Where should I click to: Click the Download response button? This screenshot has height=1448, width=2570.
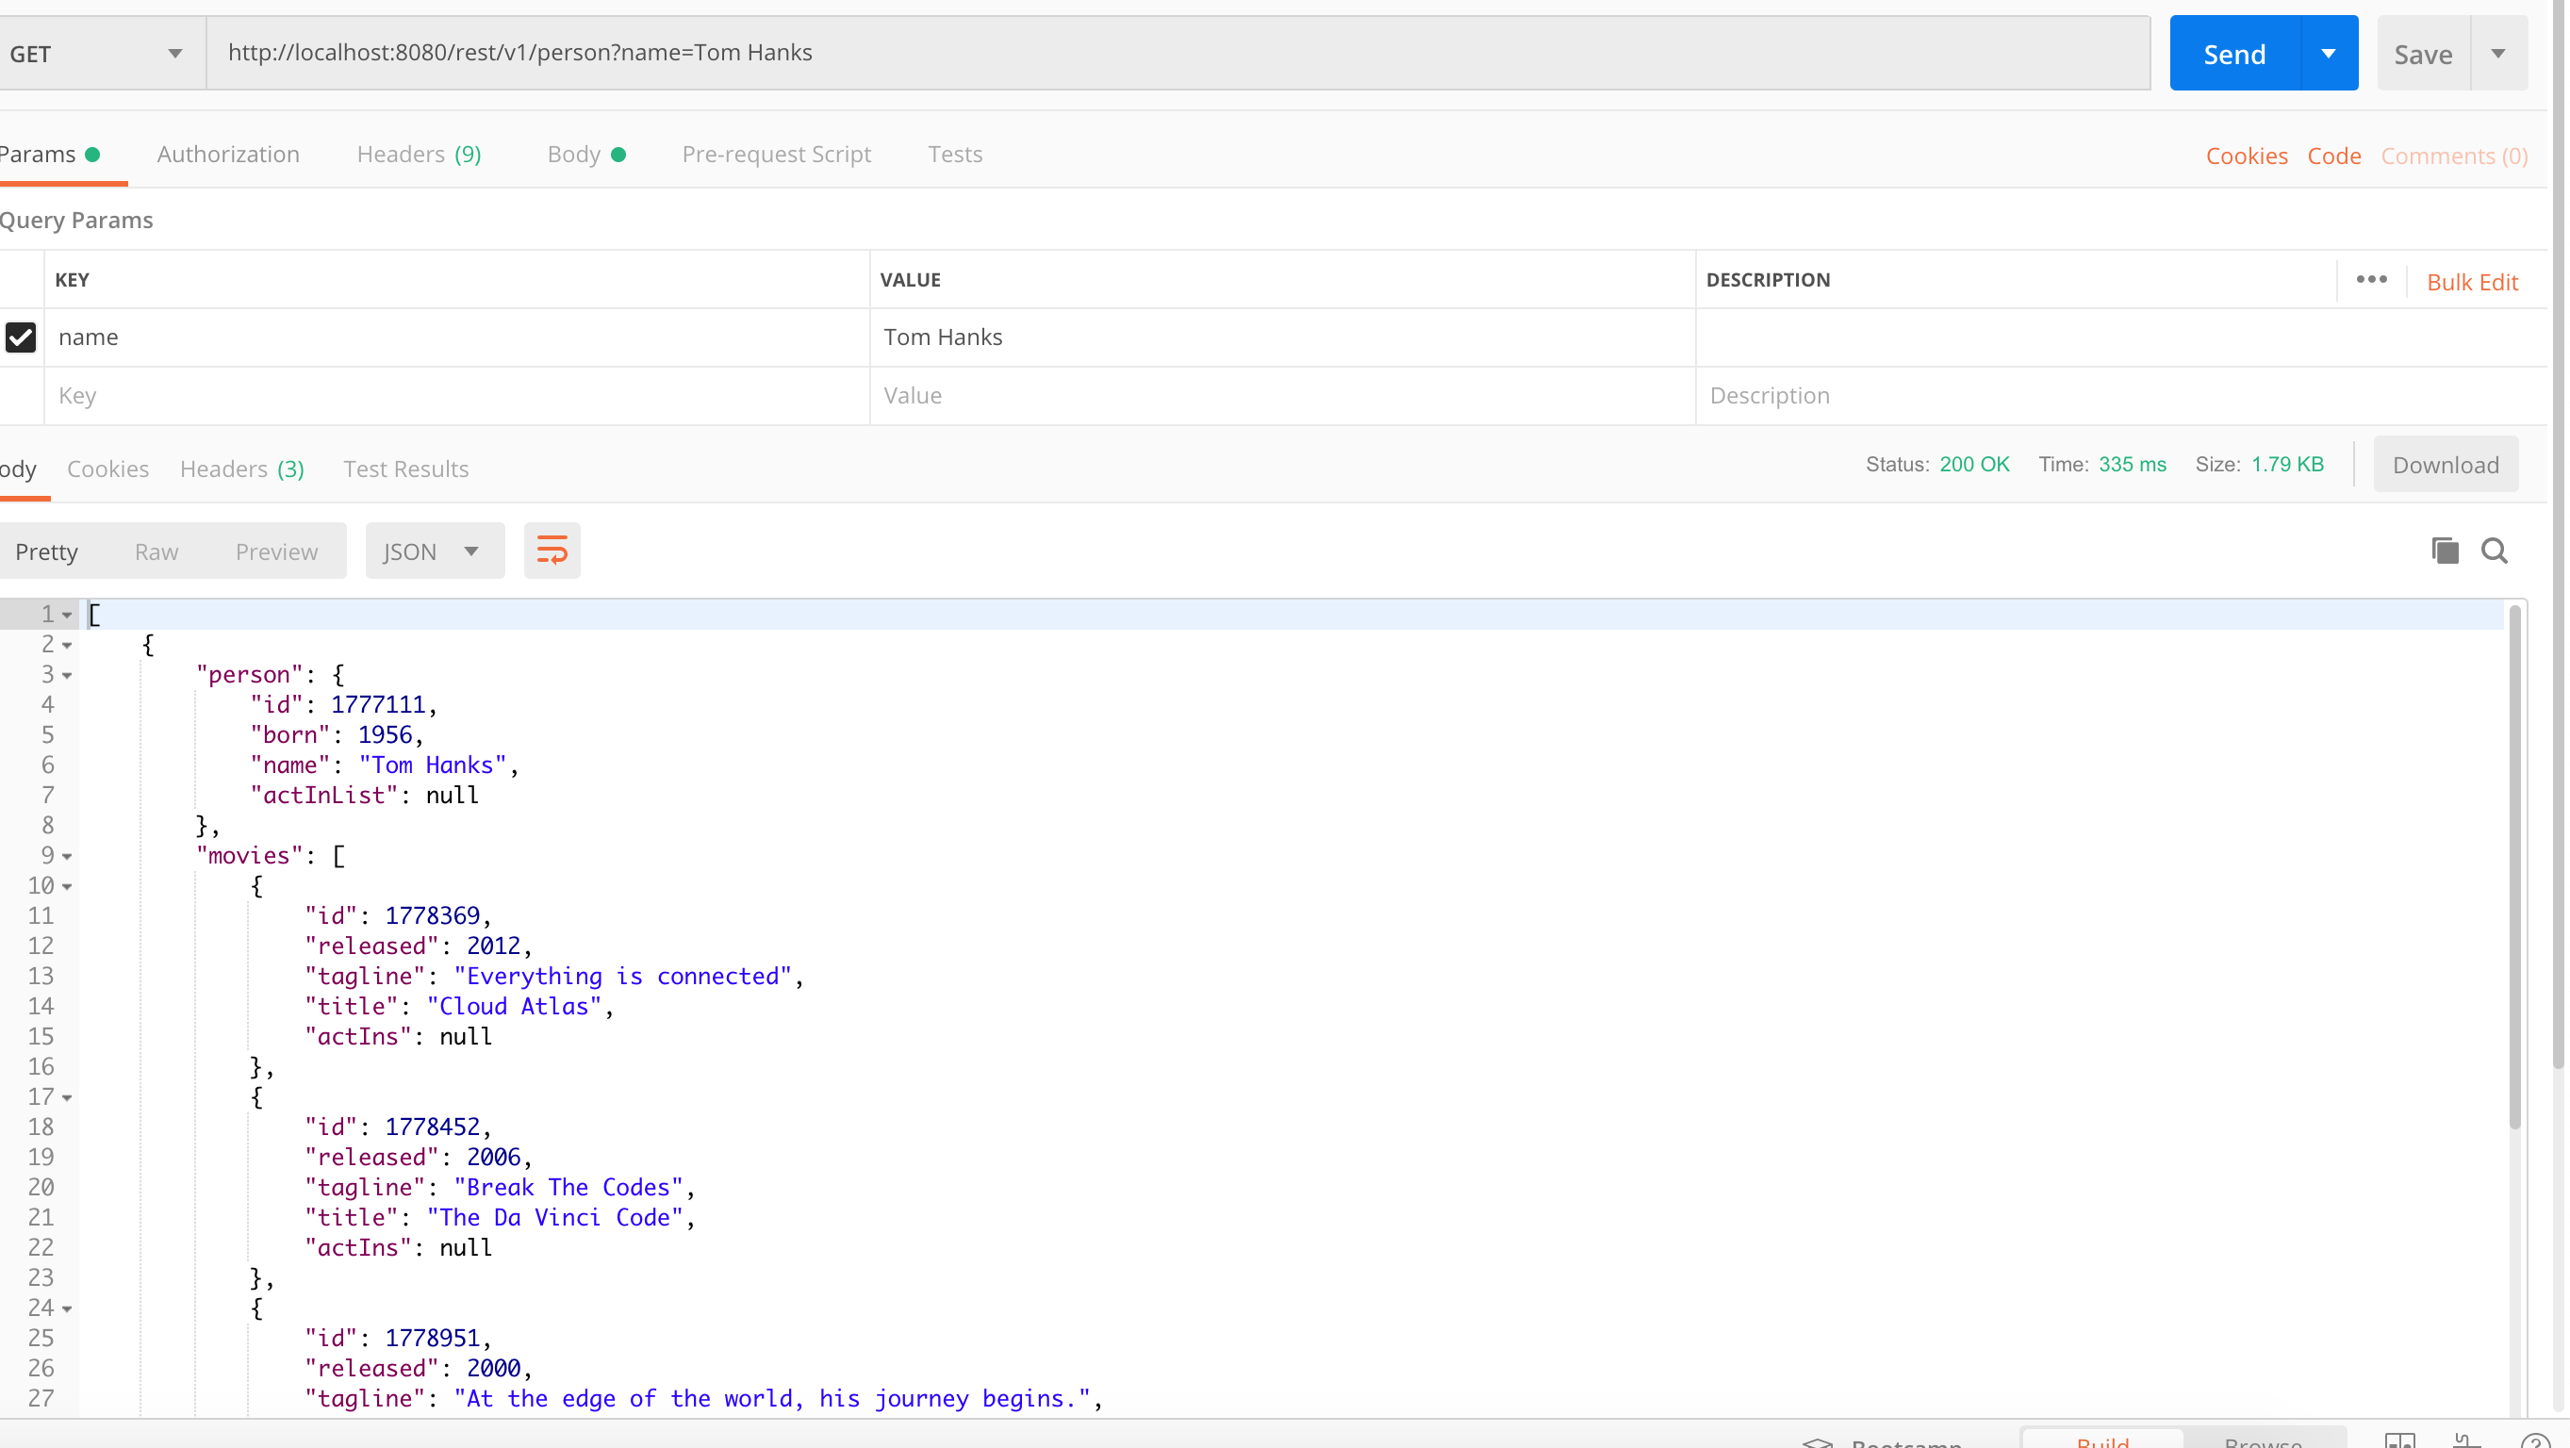click(2445, 465)
